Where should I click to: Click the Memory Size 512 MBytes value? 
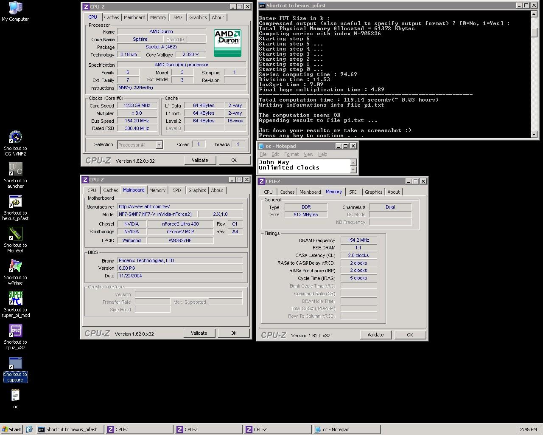pos(306,215)
